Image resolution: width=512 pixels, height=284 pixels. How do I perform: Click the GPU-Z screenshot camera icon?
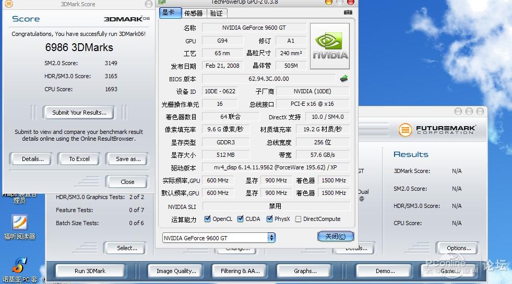pyautogui.click(x=348, y=13)
